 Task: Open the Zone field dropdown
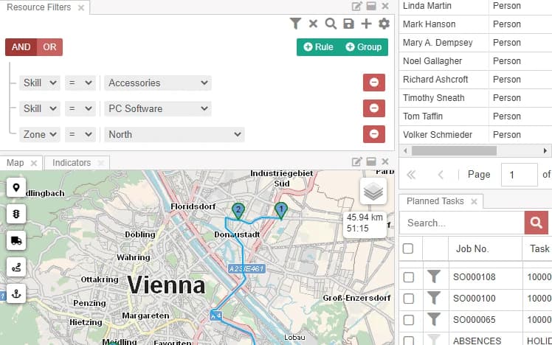[39, 135]
